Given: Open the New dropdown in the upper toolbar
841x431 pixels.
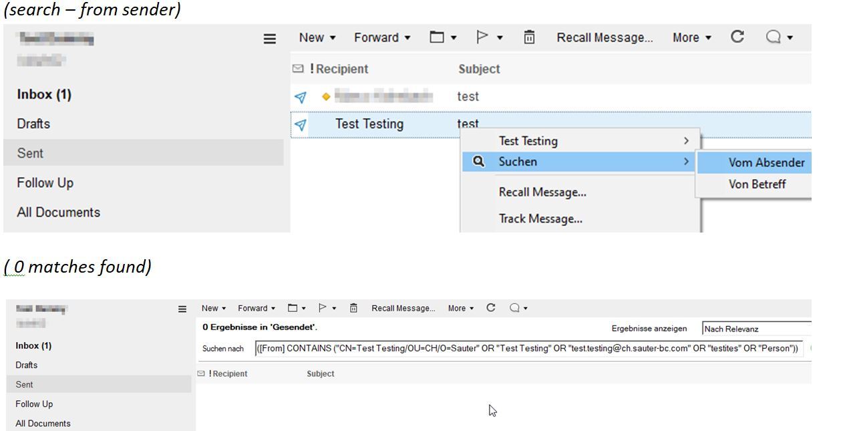Looking at the screenshot, I should pyautogui.click(x=317, y=37).
